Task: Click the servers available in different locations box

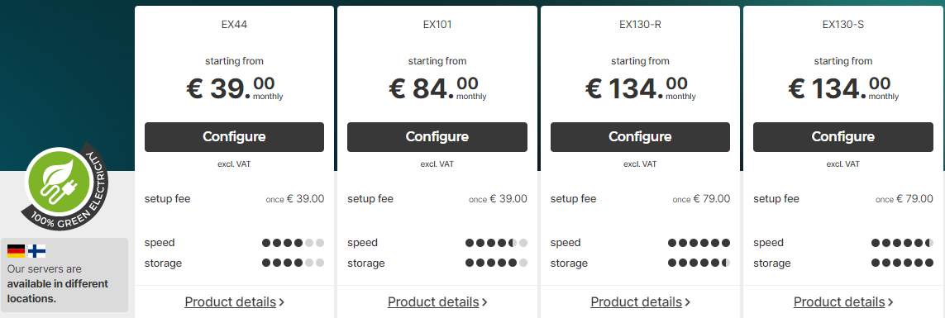Action: point(64,274)
